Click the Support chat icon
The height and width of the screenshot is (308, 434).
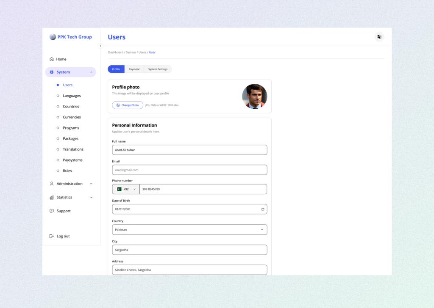(x=52, y=211)
